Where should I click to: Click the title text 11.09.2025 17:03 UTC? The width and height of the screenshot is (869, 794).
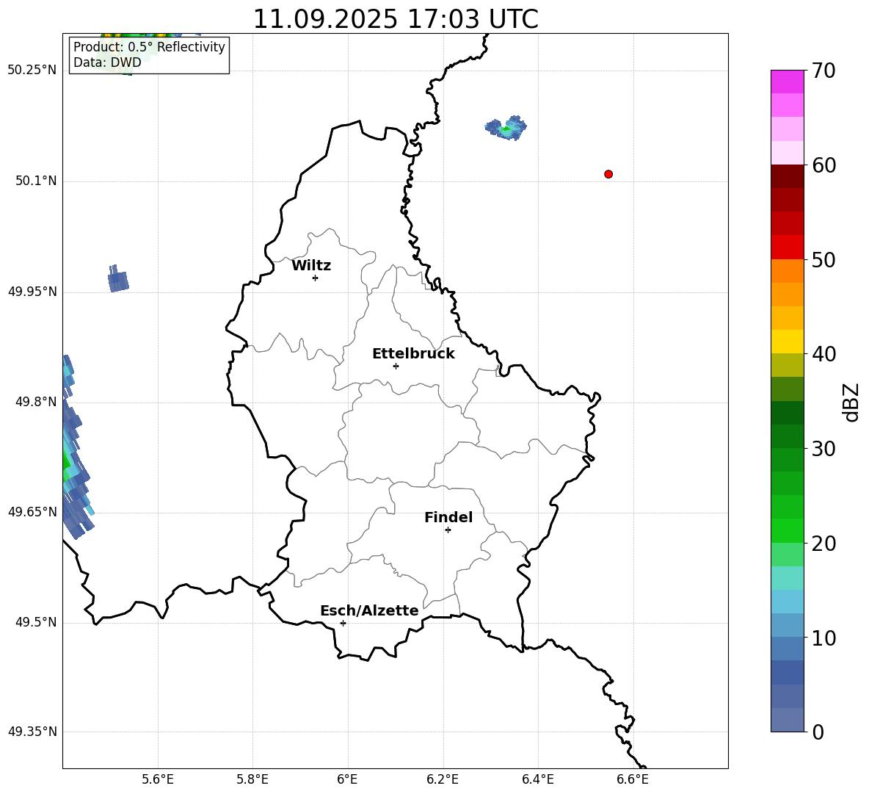tap(396, 19)
